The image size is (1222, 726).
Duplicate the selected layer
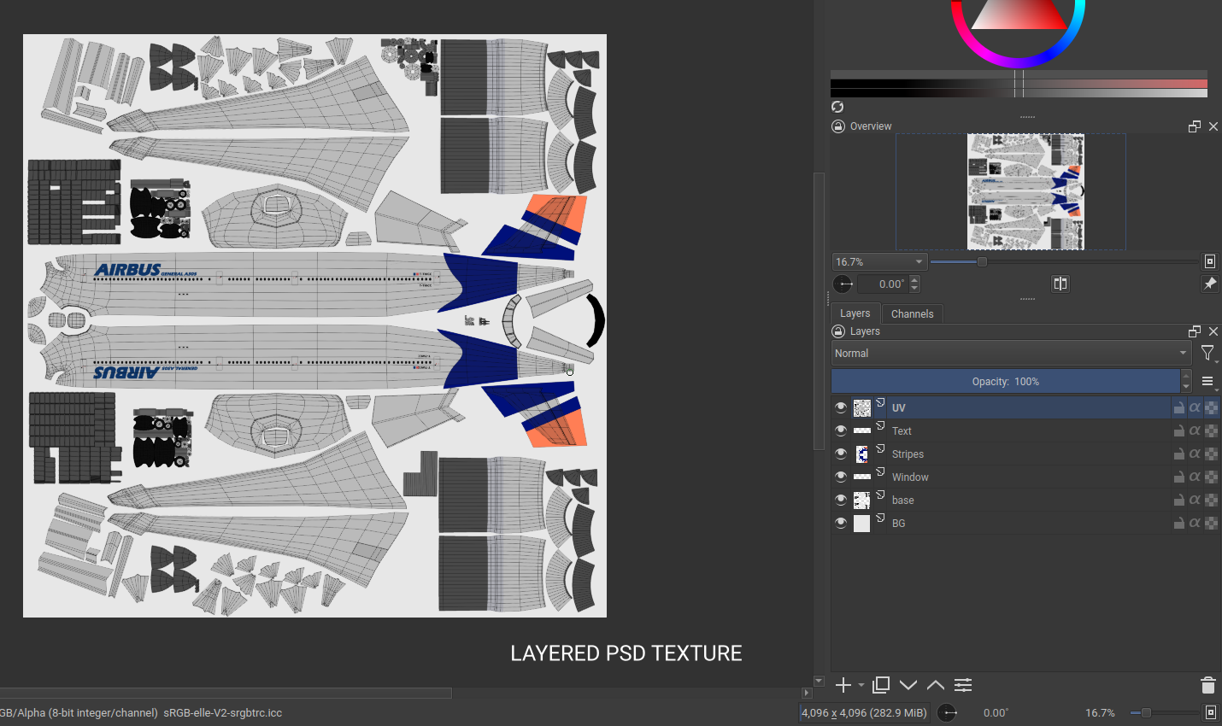coord(881,685)
